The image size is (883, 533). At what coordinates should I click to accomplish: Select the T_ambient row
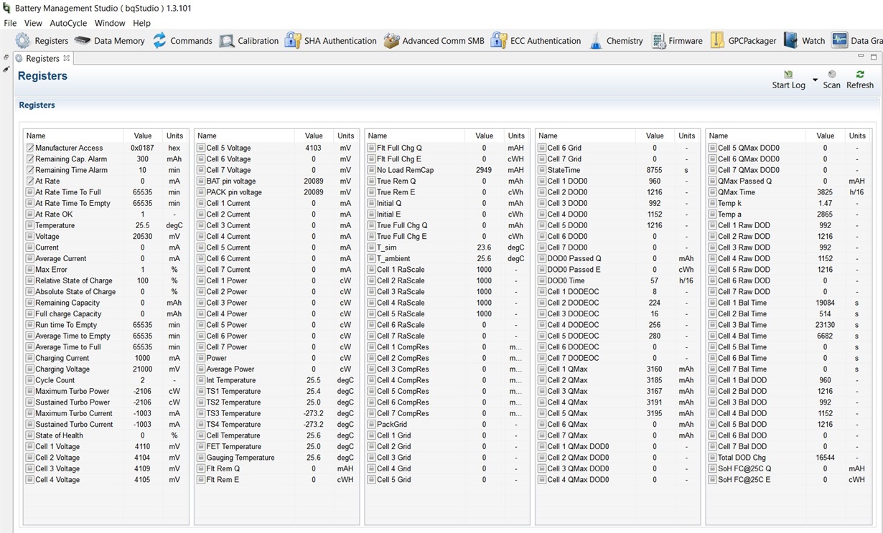point(447,258)
